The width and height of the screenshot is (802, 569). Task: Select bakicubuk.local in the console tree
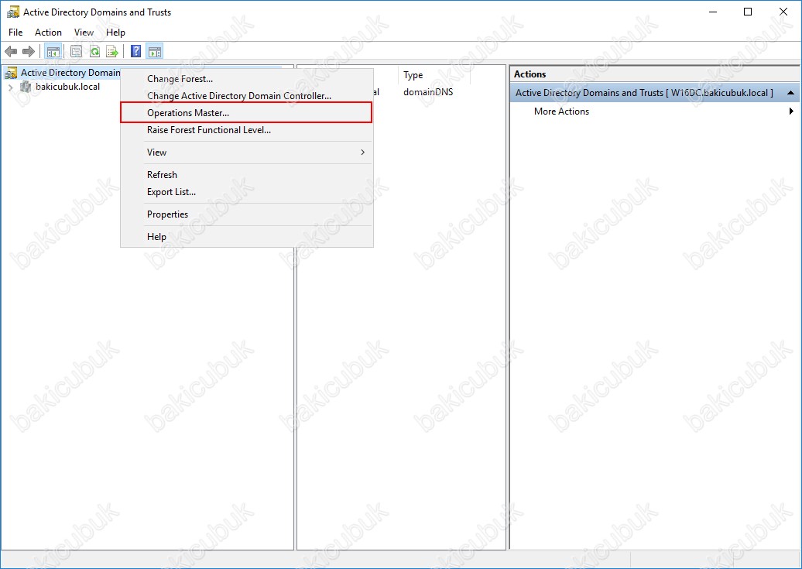[67, 87]
